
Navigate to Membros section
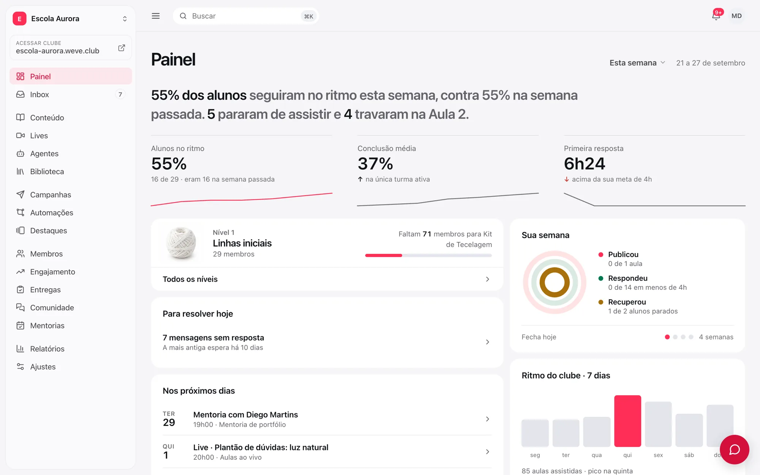tap(71, 253)
